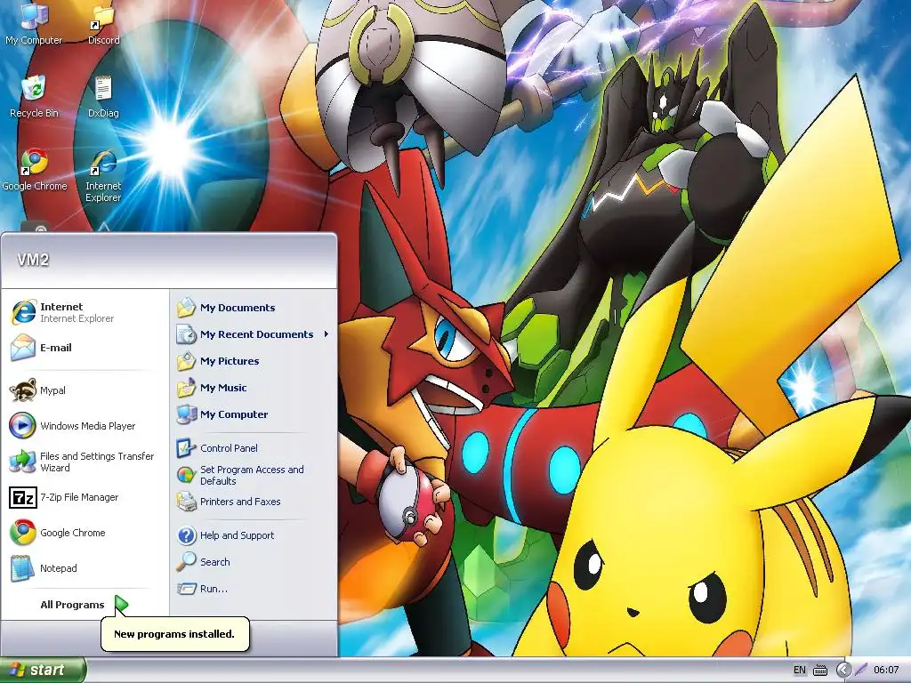Click the Printers and Faxes icon

click(186, 502)
